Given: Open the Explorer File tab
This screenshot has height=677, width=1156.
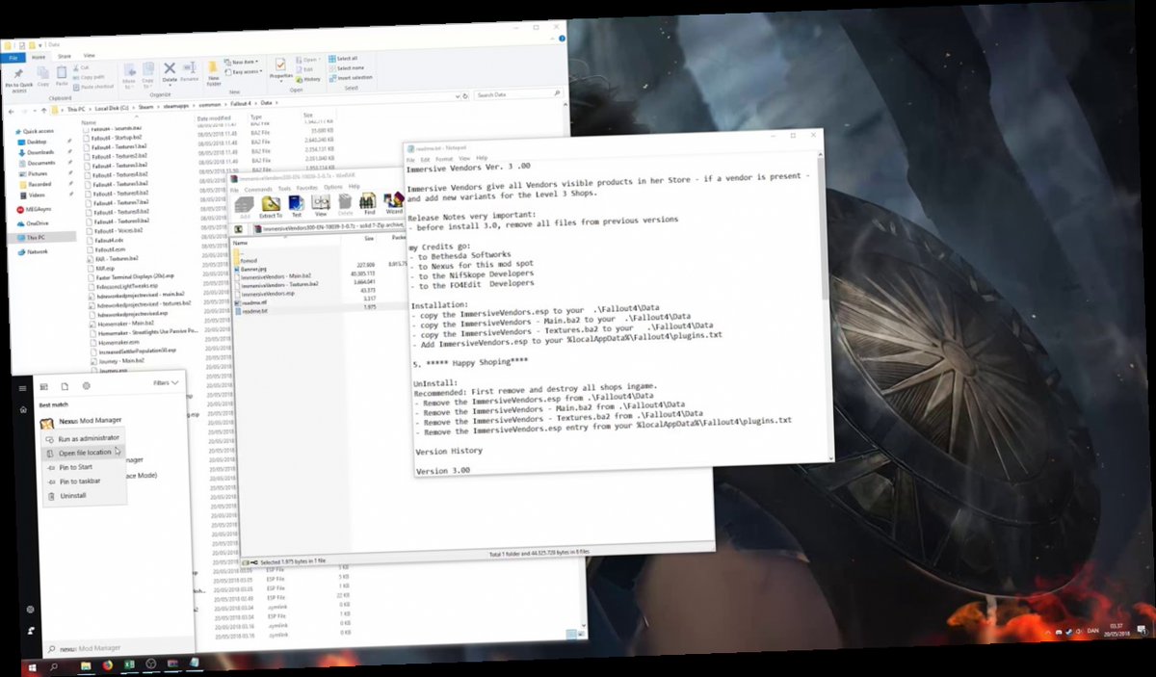Looking at the screenshot, I should [x=15, y=57].
